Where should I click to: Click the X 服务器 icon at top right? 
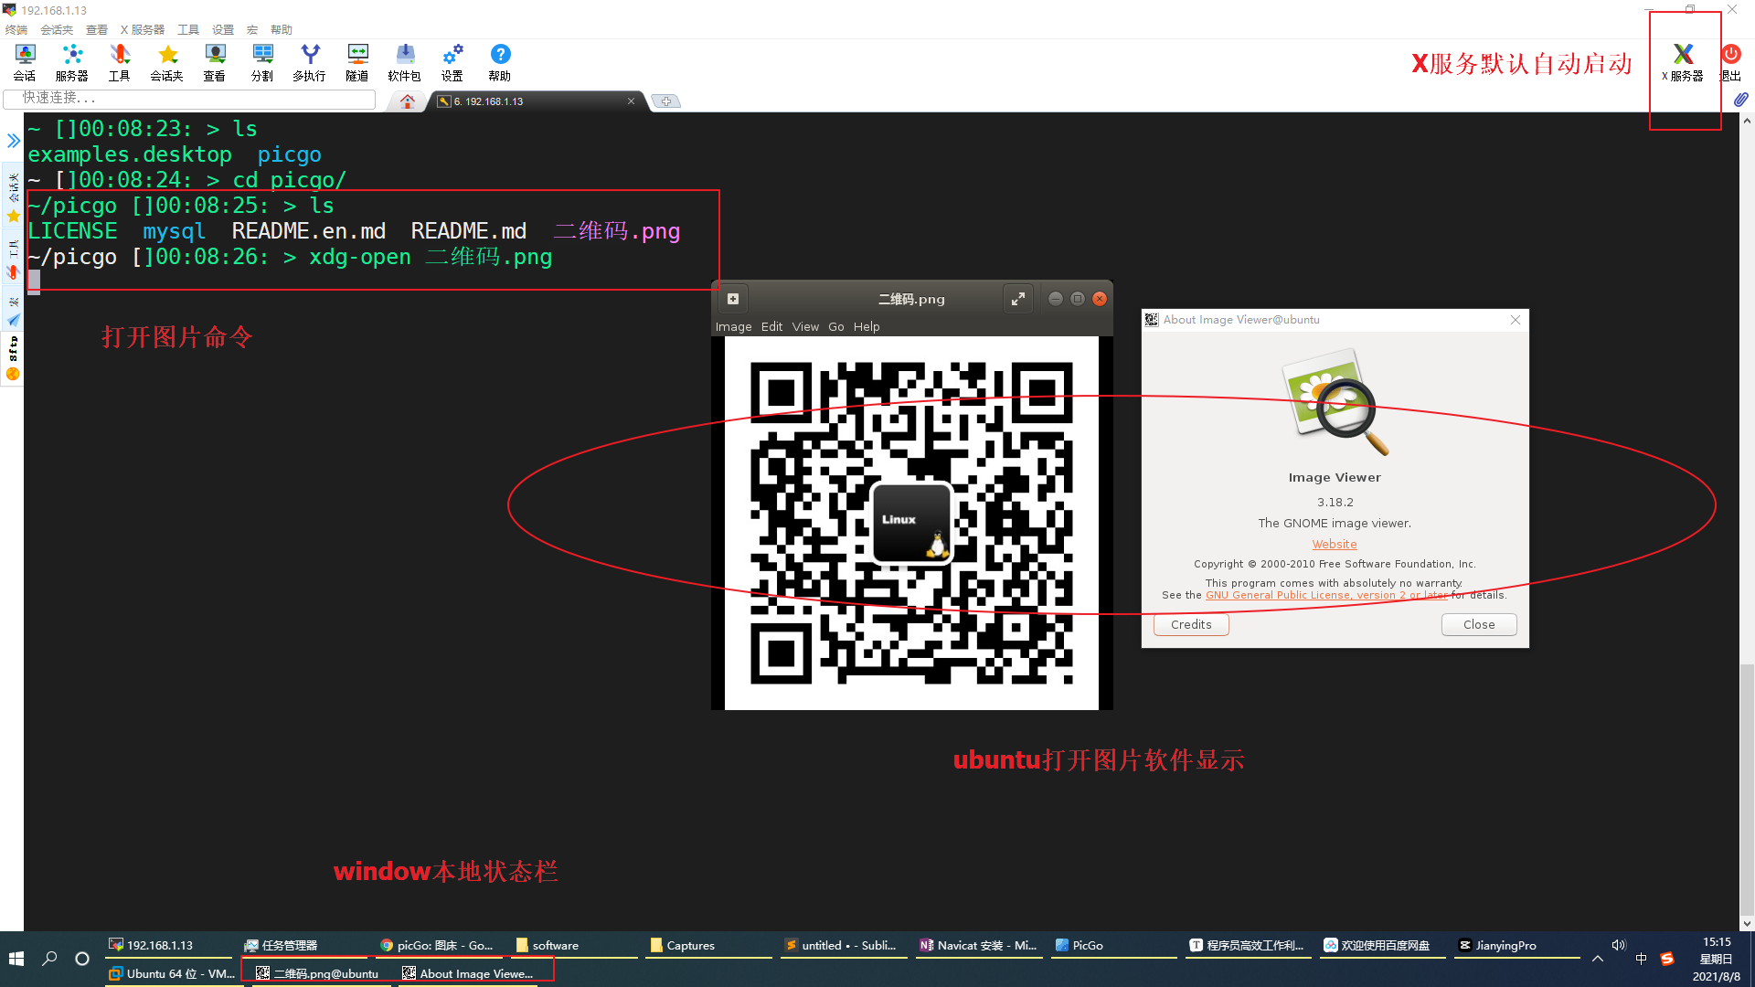[1683, 63]
